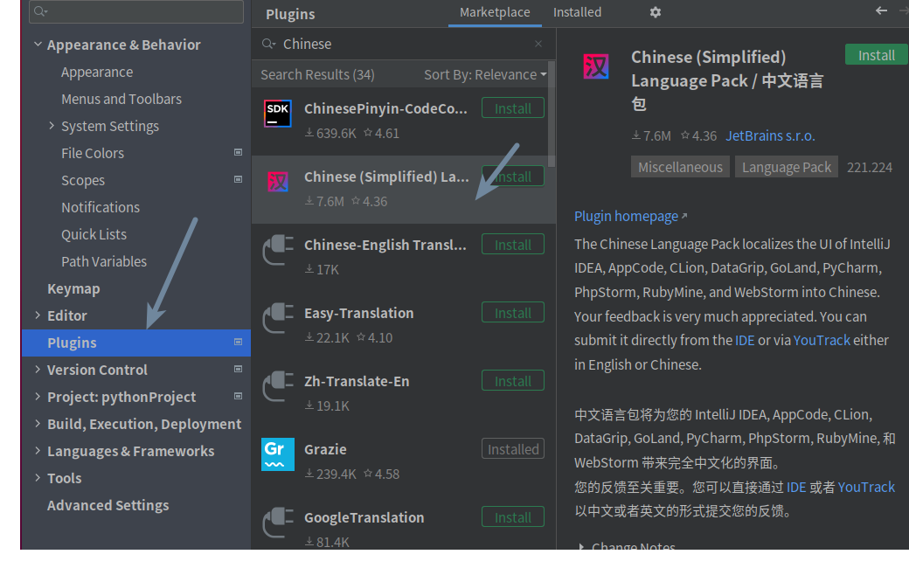The width and height of the screenshot is (909, 575).
Task: Open the Quick Lists settings page
Action: pyautogui.click(x=94, y=234)
